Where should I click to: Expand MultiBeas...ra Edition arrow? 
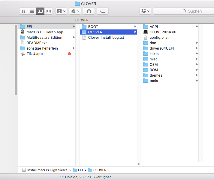[74, 37]
